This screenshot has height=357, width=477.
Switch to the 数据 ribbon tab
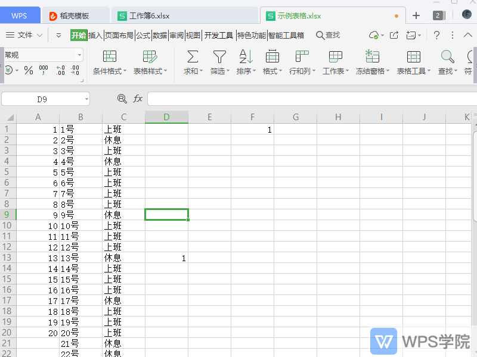(x=159, y=36)
